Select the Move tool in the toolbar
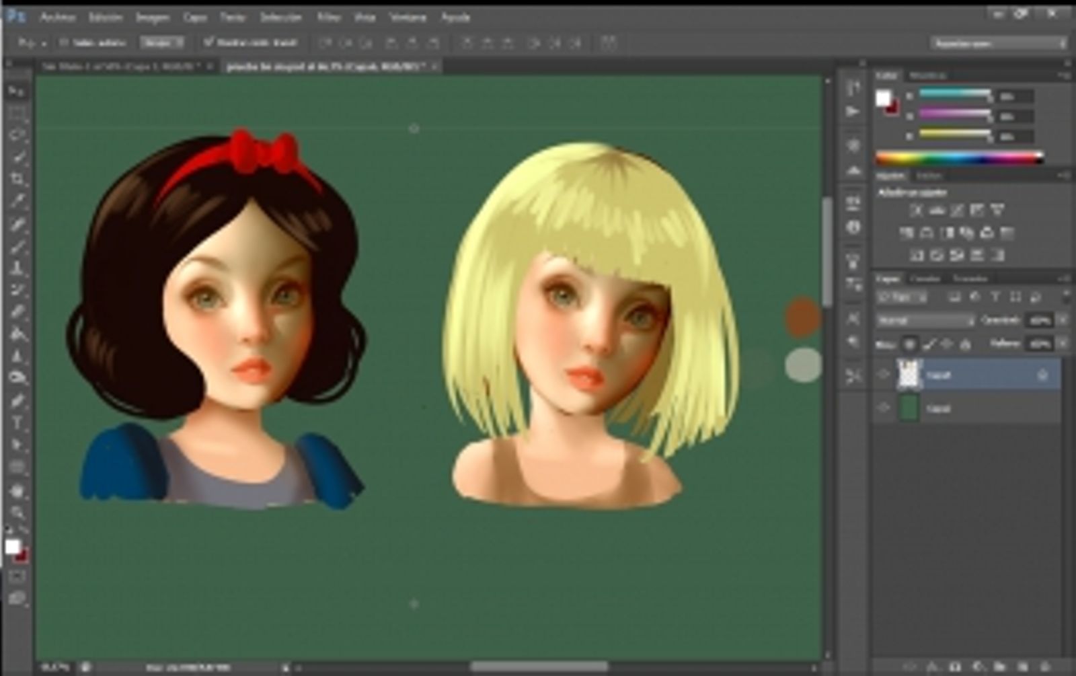The width and height of the screenshot is (1076, 676). [x=17, y=91]
